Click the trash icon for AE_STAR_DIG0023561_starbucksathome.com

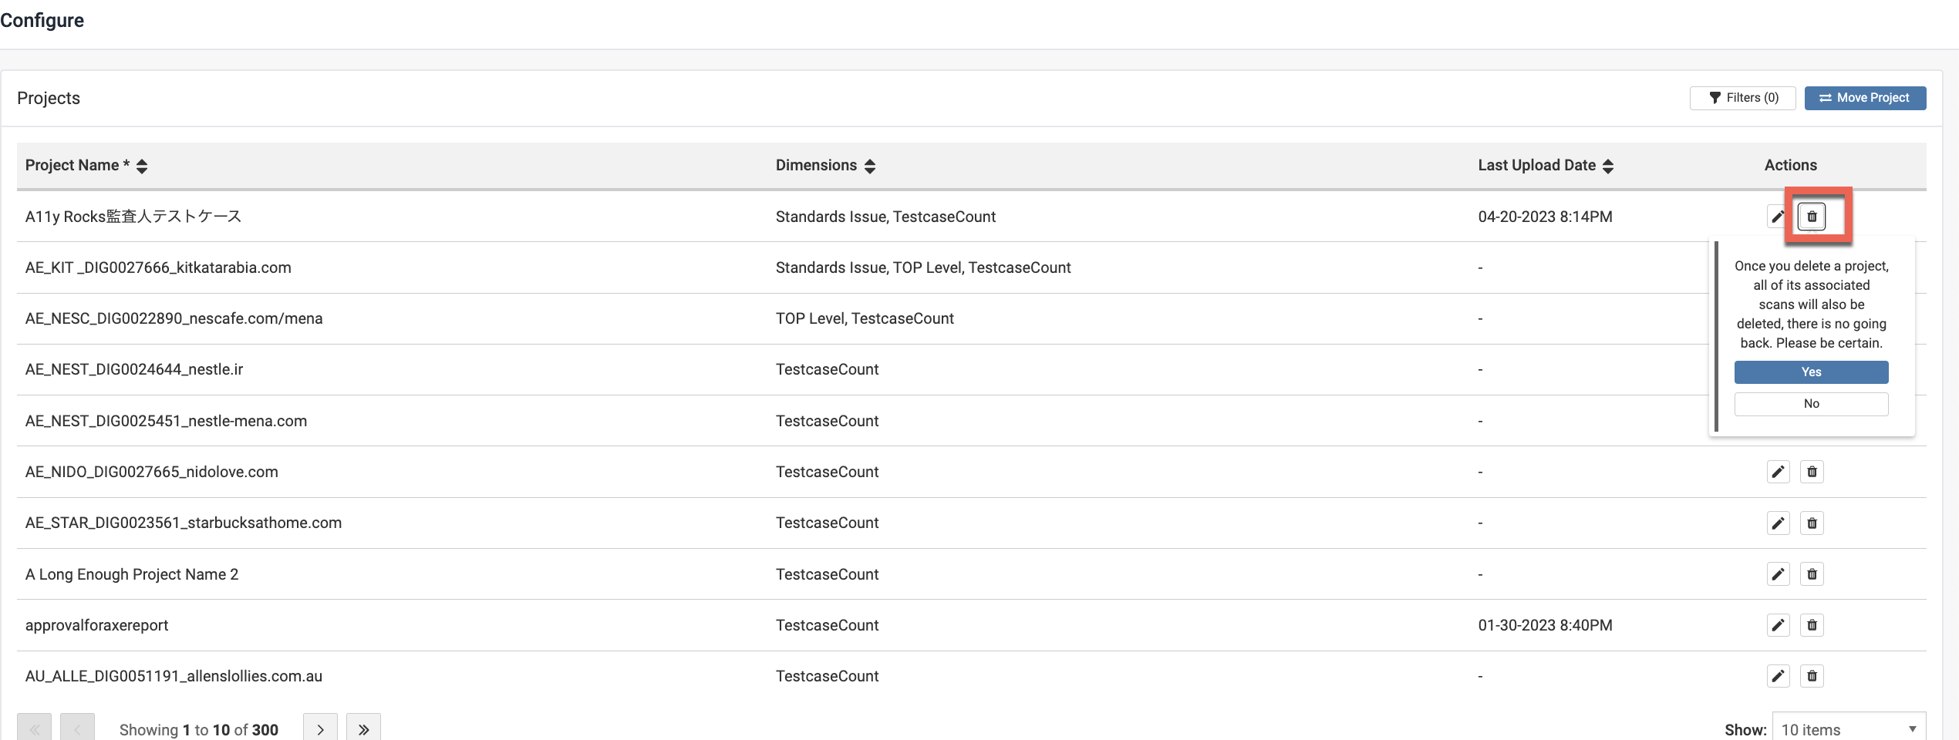[x=1812, y=523]
